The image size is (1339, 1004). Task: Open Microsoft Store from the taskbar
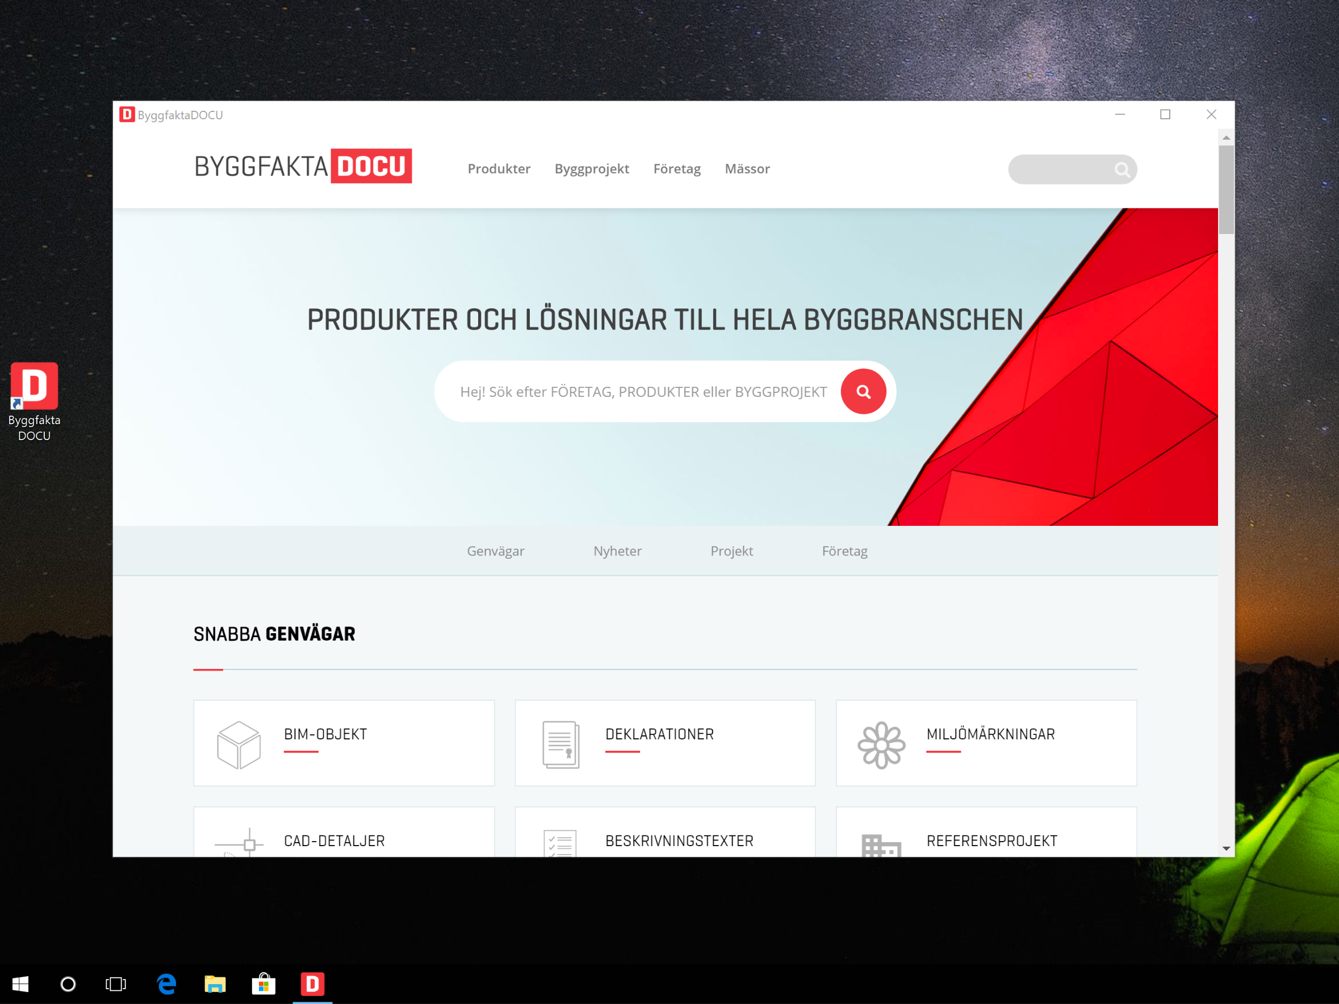coord(263,984)
